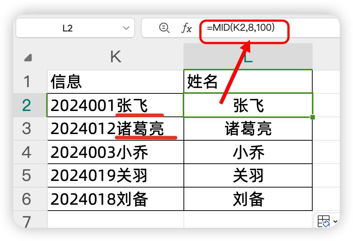Click the Name Box showing L2
353x241 pixels.
[75, 28]
